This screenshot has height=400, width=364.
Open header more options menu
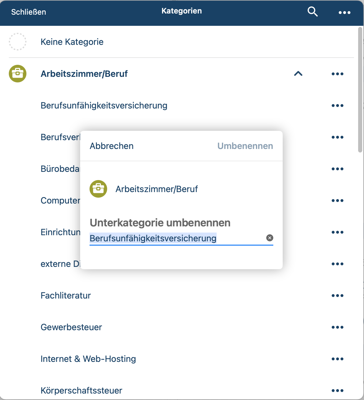[344, 13]
